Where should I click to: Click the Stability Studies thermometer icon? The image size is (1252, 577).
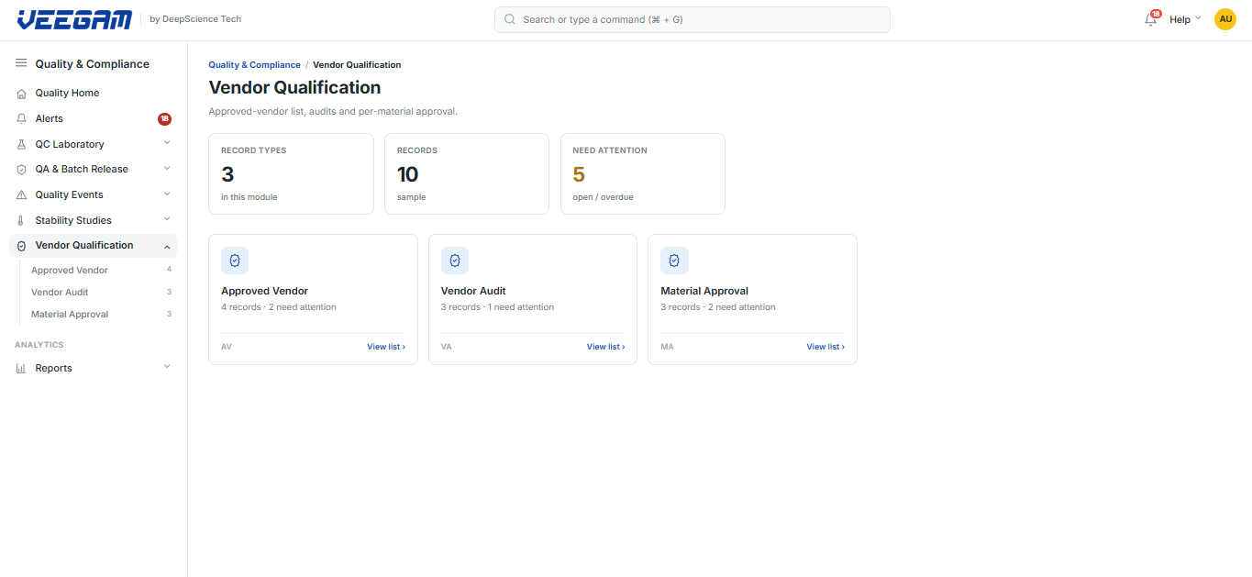click(x=21, y=220)
